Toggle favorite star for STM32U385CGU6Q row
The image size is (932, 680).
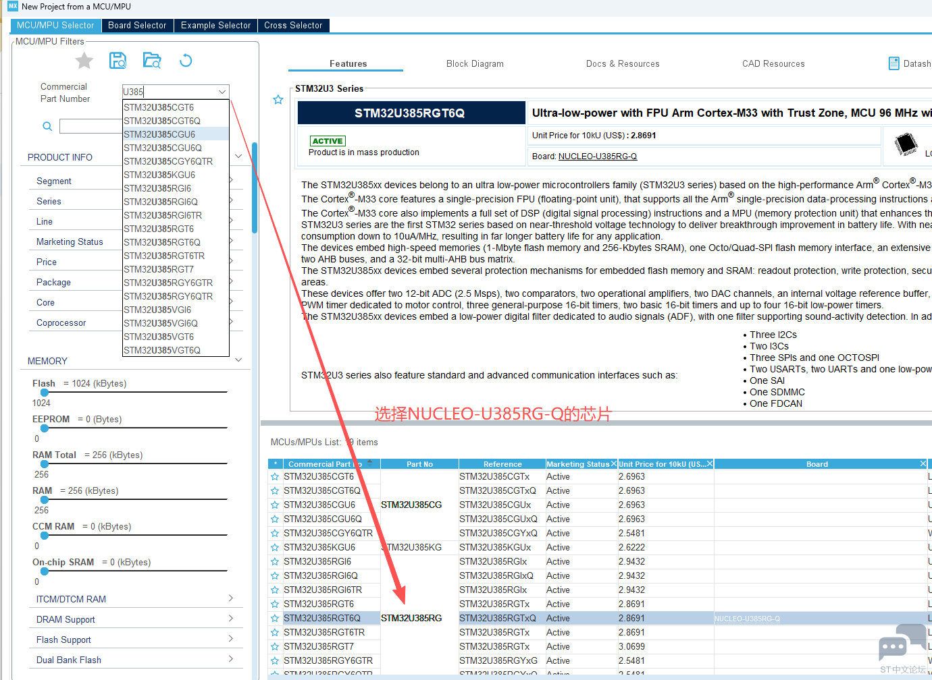pos(275,519)
